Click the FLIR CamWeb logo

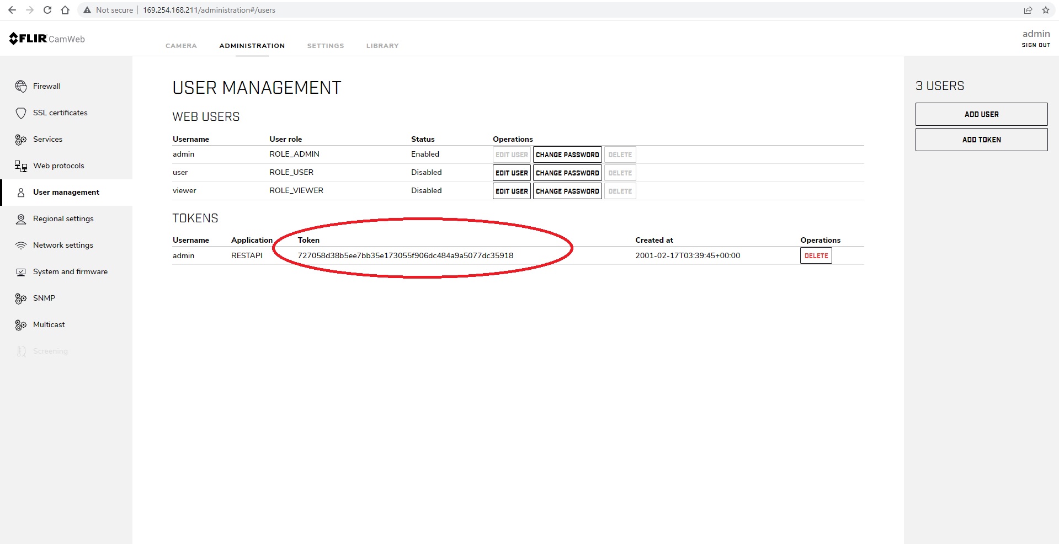pos(46,38)
